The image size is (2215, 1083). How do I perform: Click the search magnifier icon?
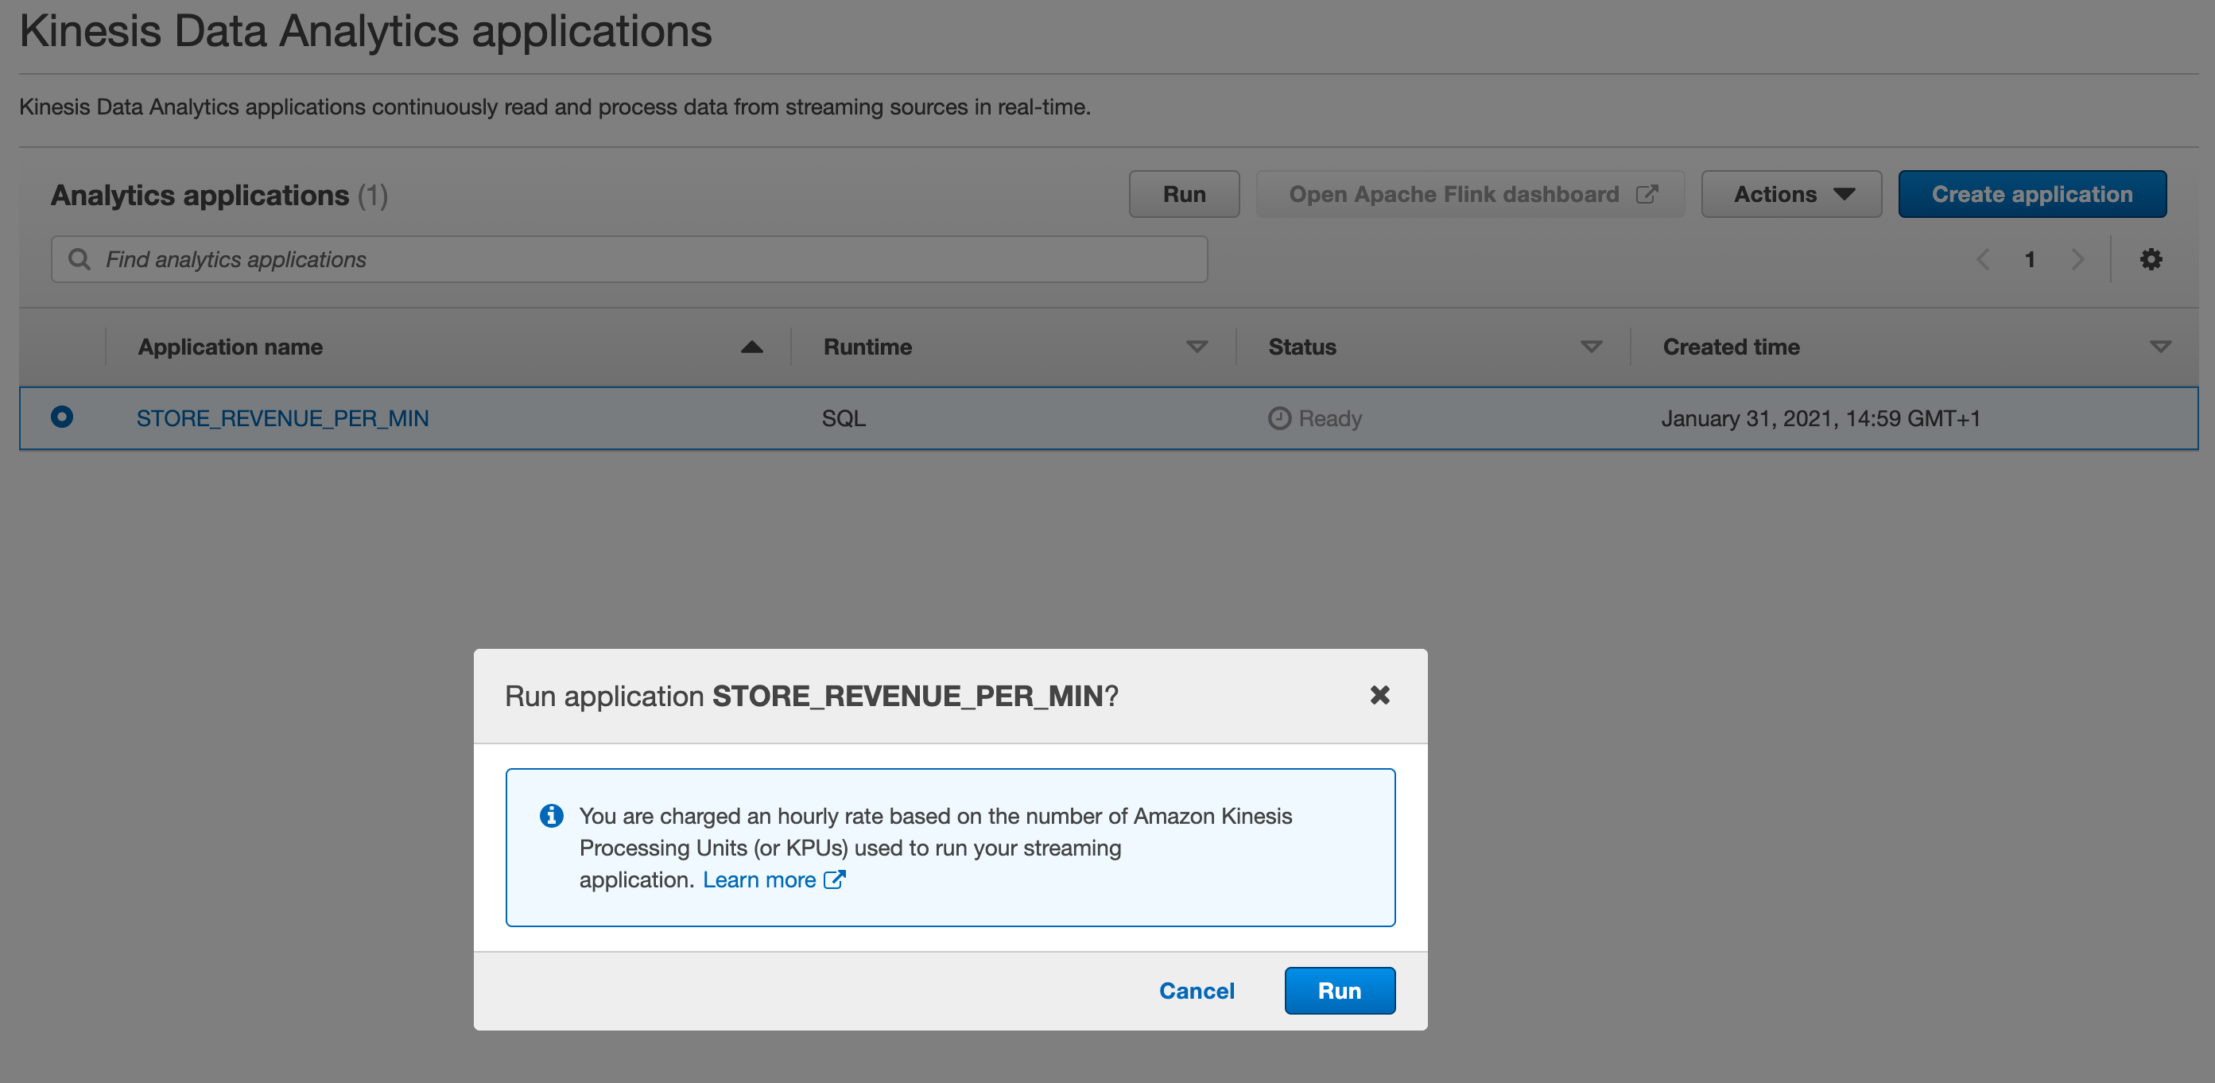(80, 259)
